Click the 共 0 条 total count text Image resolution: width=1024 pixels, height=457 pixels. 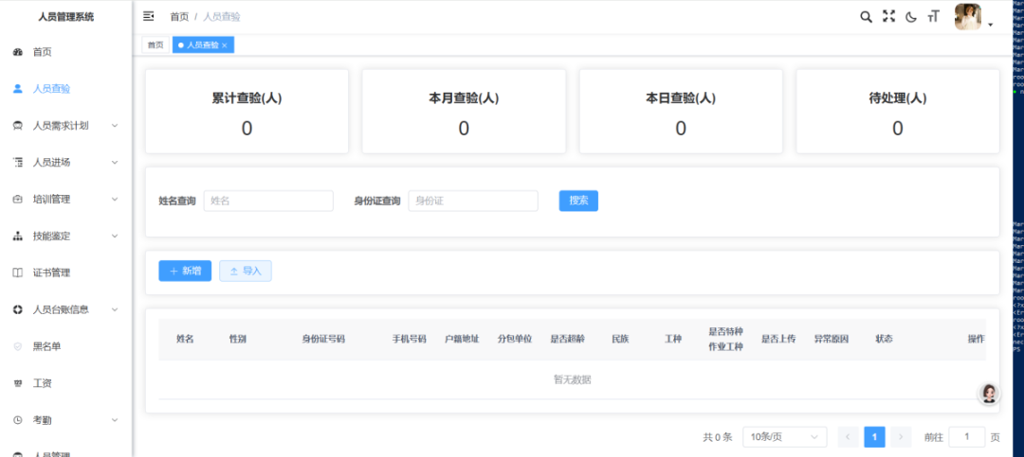718,437
